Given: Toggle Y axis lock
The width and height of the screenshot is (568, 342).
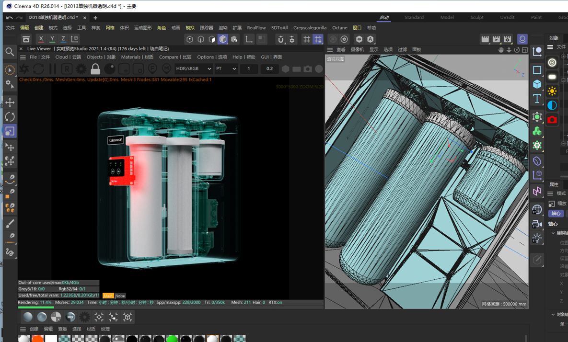Looking at the screenshot, I should [52, 39].
